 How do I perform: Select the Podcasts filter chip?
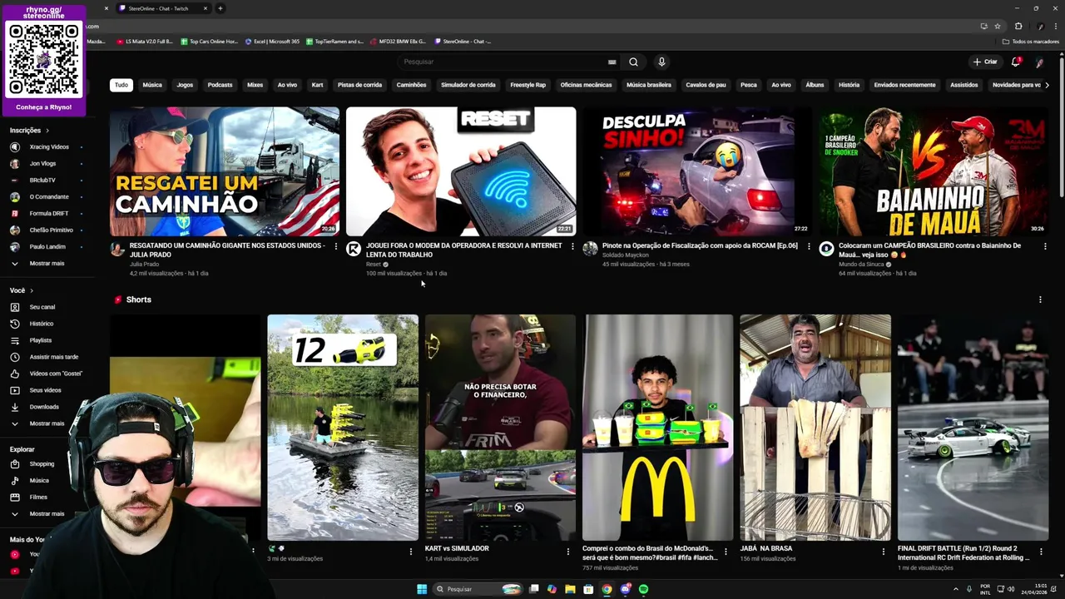tap(220, 85)
